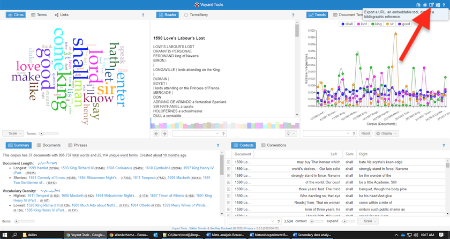Viewport: 450px width, 239px height.
Task: Open Windows Start menu
Action: tap(5, 235)
